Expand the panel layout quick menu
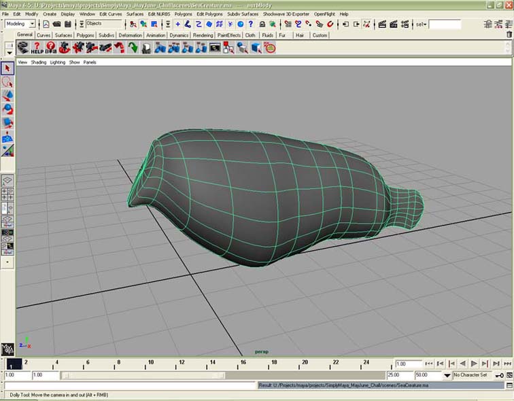 pos(7,262)
